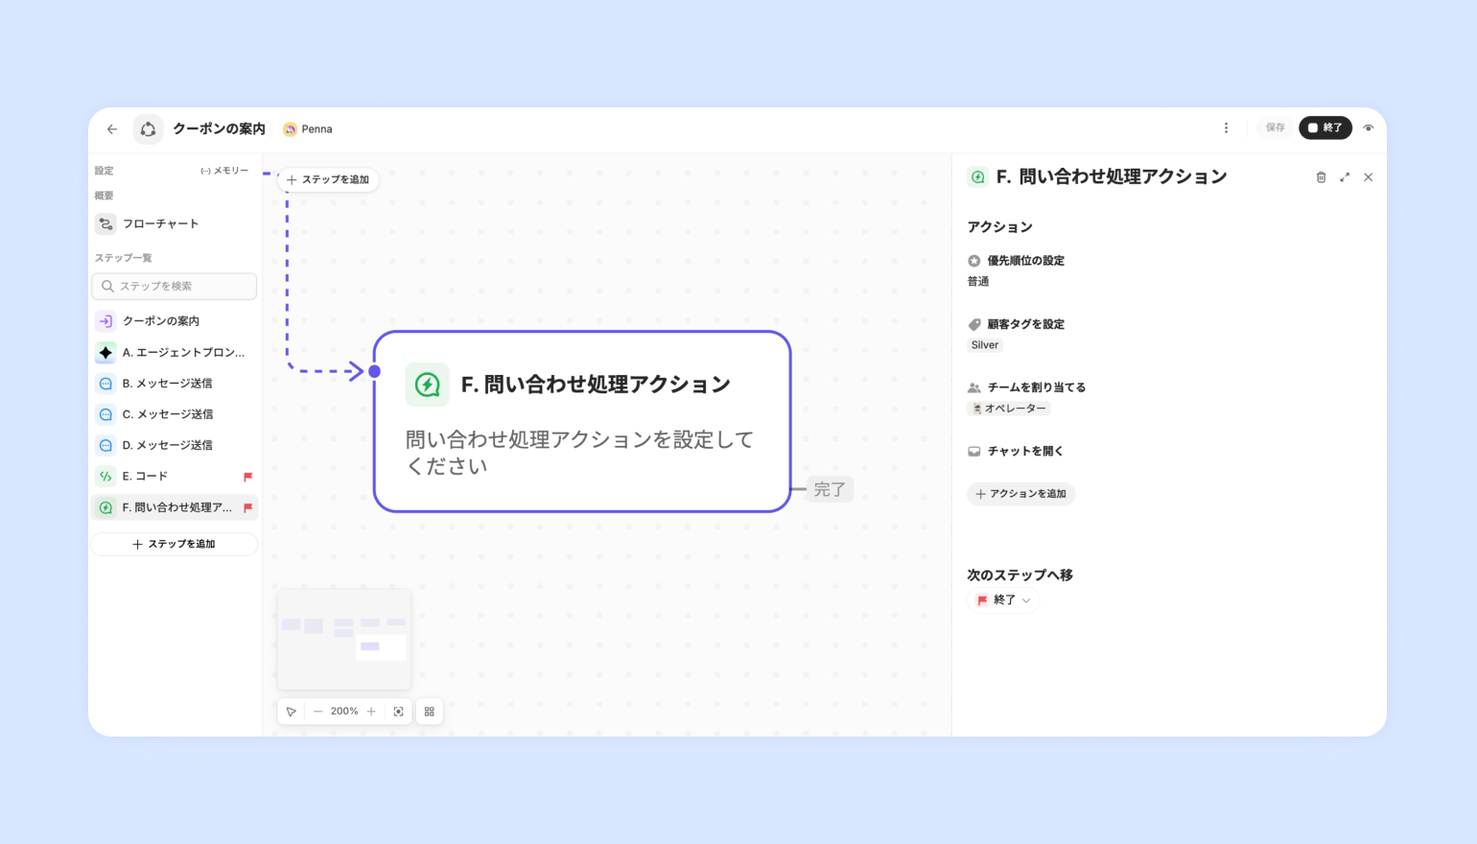
Task: Click the step icon for クーポンの案内 entry
Action: click(x=105, y=321)
